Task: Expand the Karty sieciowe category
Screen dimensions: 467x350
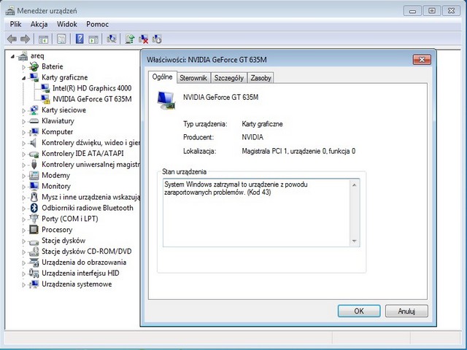Action: point(24,110)
